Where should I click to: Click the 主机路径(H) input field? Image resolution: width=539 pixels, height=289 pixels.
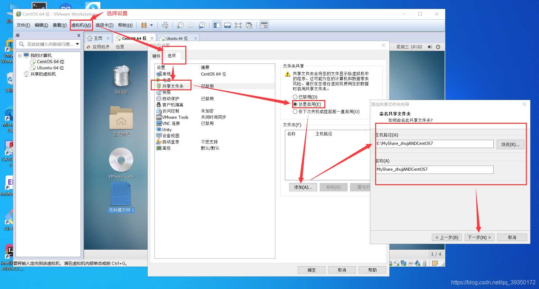click(435, 143)
